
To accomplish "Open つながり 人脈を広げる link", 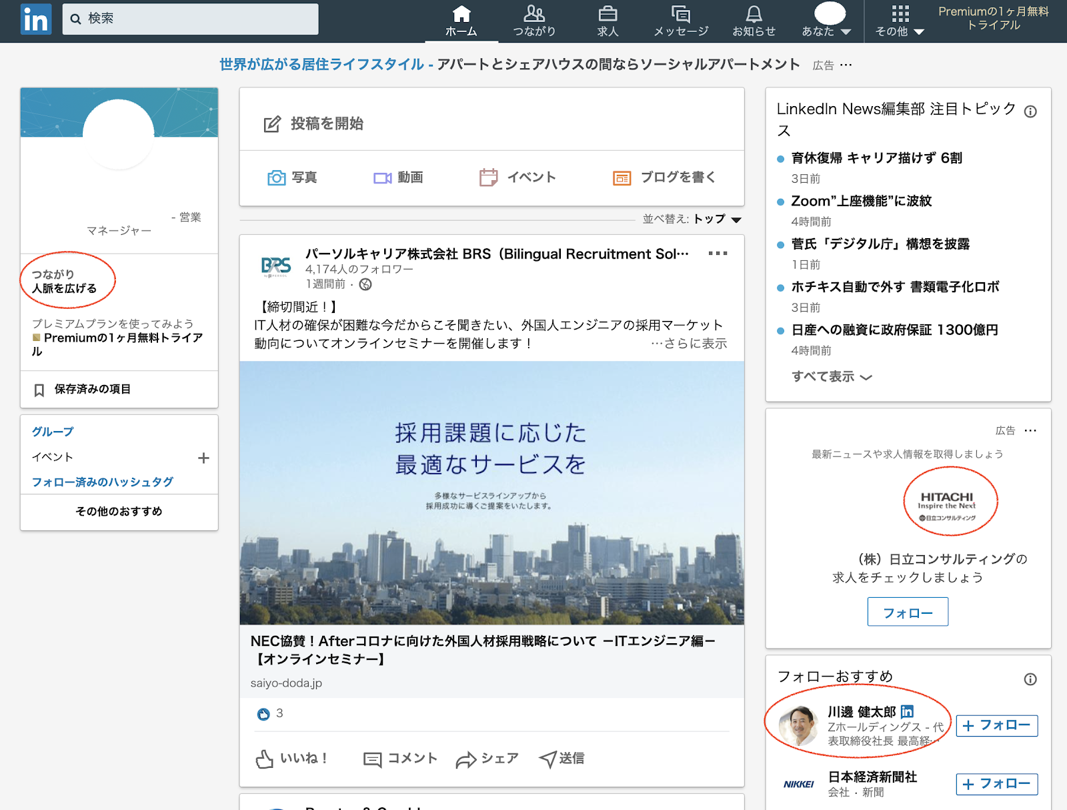I will coord(64,281).
